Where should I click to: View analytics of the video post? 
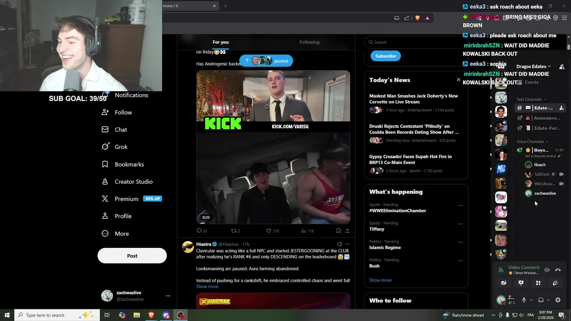(x=307, y=230)
